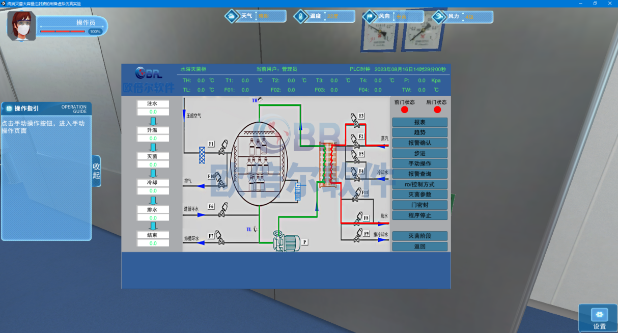Viewport: 618px width, 333px height.
Task: Click the 前门状态 red indicator
Action: coord(405,109)
